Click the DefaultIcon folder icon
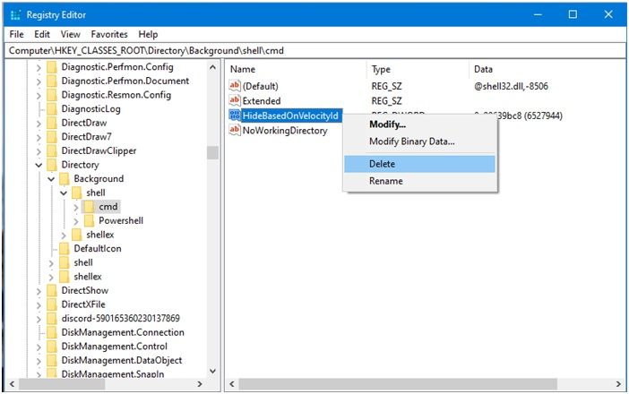This screenshot has height=394, width=629. click(x=65, y=248)
